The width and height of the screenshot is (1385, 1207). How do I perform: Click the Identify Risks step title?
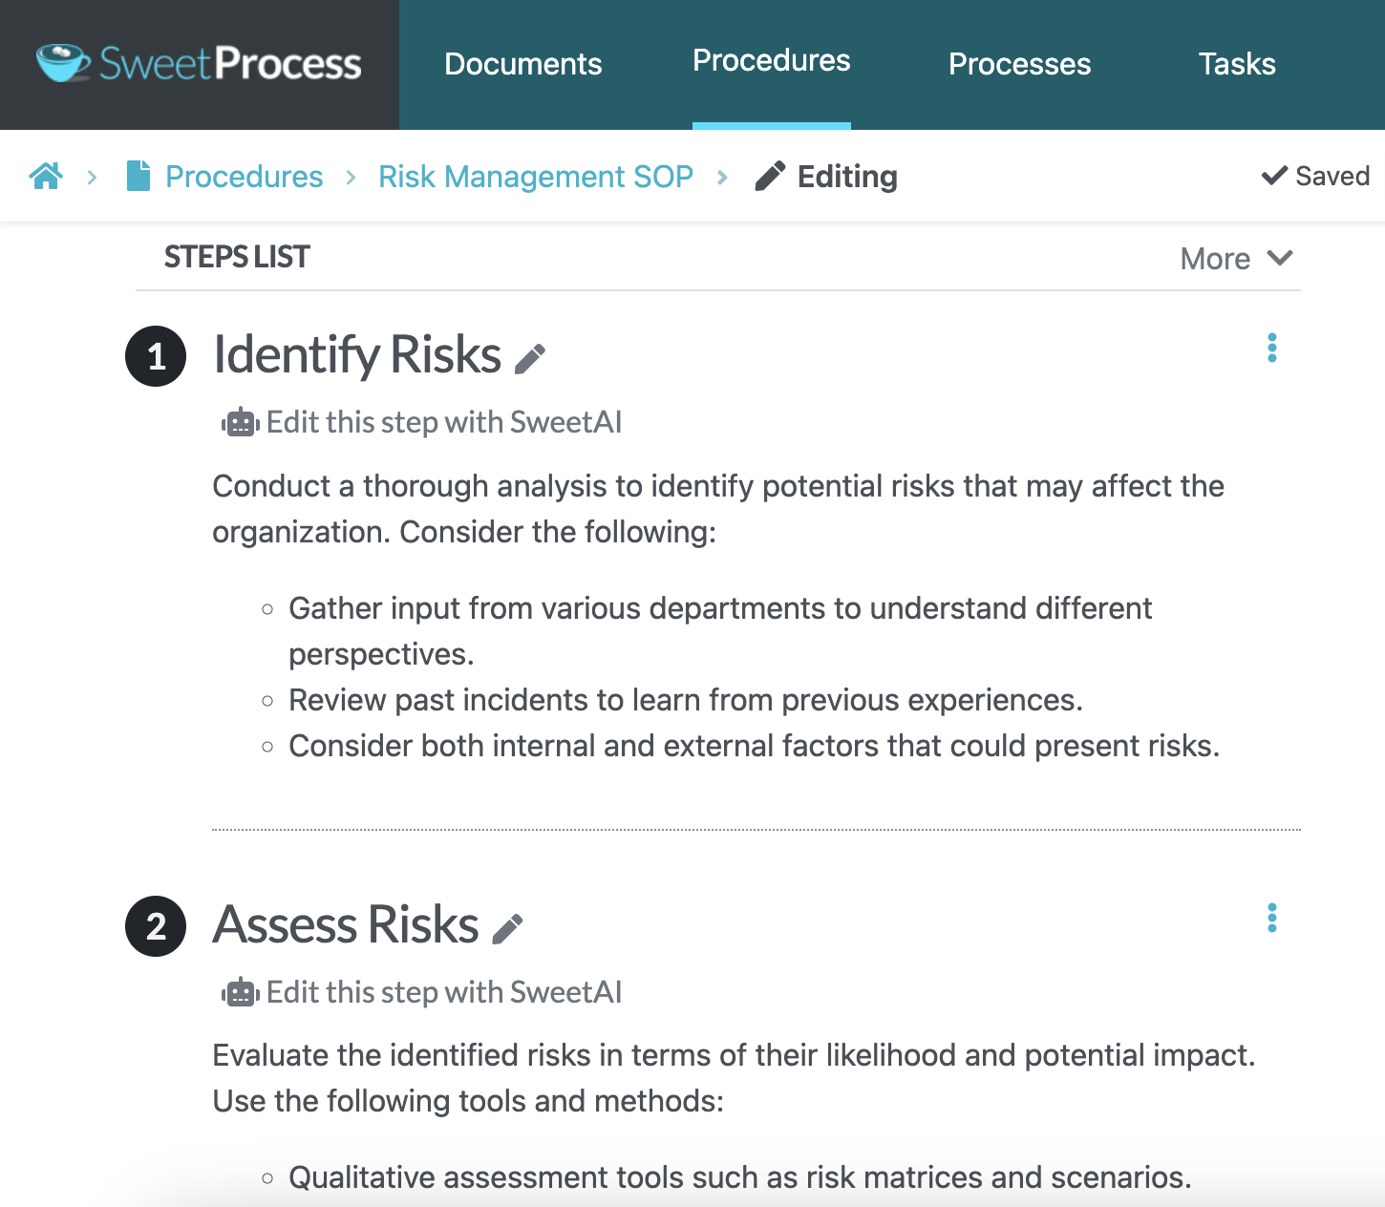click(357, 355)
